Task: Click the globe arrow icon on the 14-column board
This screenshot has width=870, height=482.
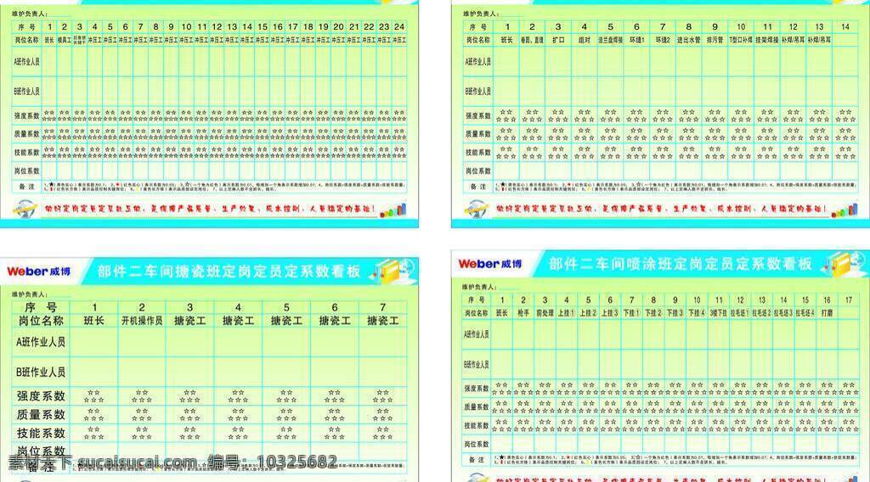Action: coord(477,210)
